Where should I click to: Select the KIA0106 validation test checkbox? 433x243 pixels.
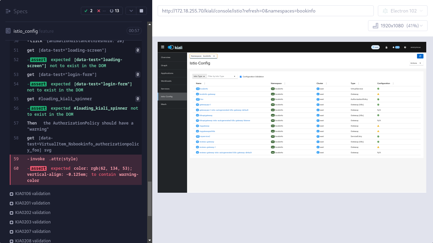(x=12, y=194)
